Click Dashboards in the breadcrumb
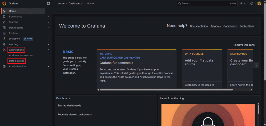This screenshot has width=266, height=126. [x=76, y=3]
